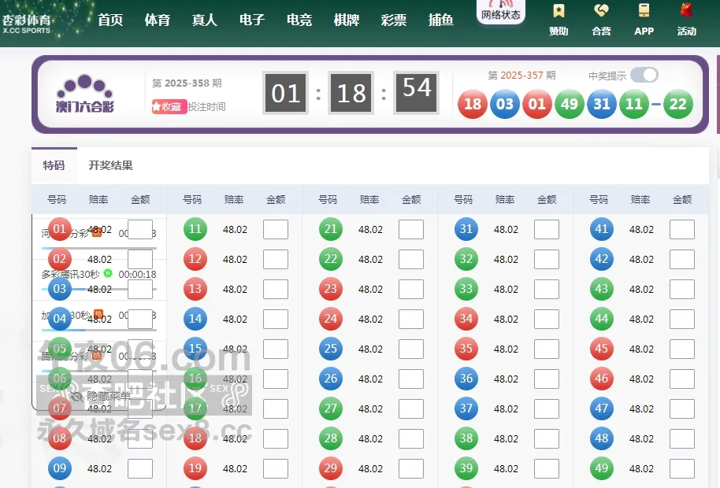Open the 合营 partnership icon
This screenshot has height=488, width=720.
pyautogui.click(x=601, y=19)
